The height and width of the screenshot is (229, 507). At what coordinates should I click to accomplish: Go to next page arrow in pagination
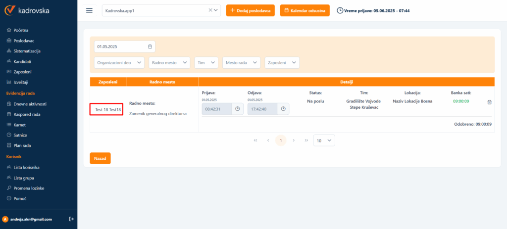click(294, 140)
